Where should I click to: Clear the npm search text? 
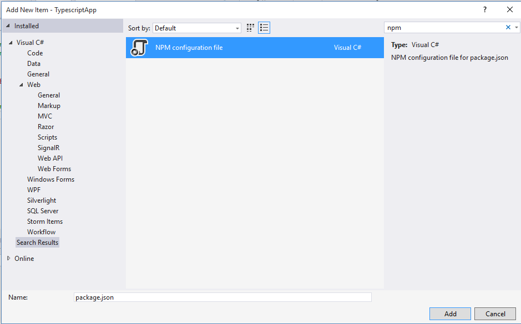pyautogui.click(x=508, y=27)
